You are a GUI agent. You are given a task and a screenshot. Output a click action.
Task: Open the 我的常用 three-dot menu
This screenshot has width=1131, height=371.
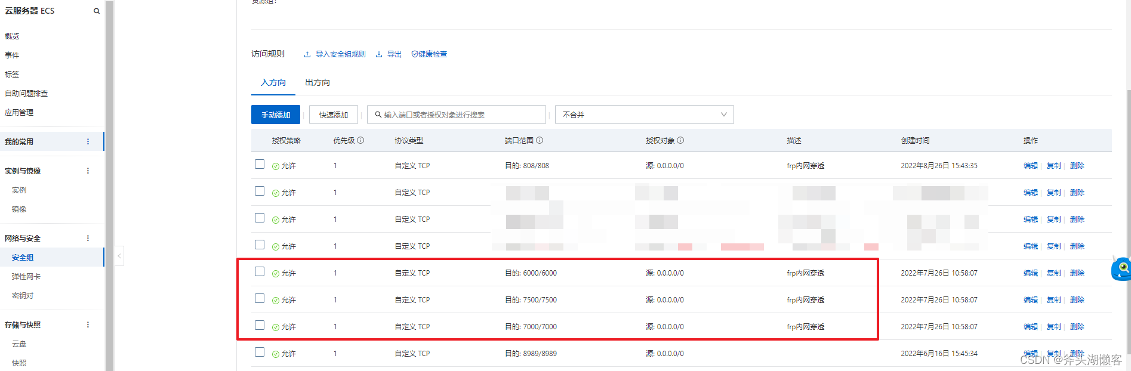88,141
